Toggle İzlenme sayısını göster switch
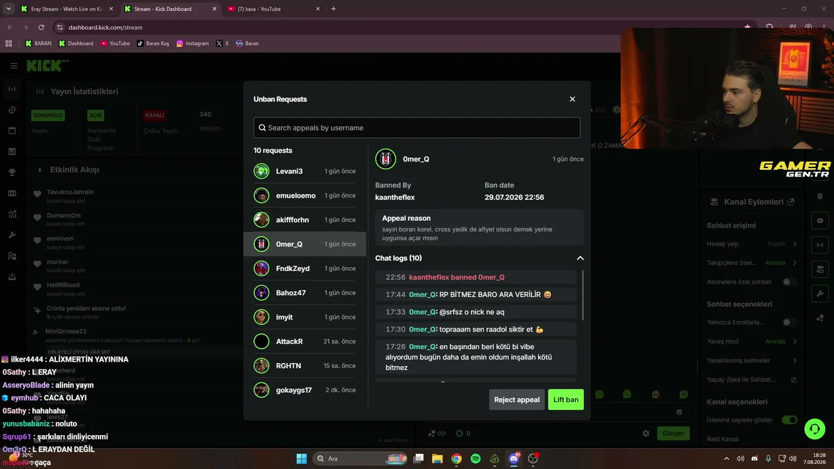834x469 pixels. click(789, 420)
